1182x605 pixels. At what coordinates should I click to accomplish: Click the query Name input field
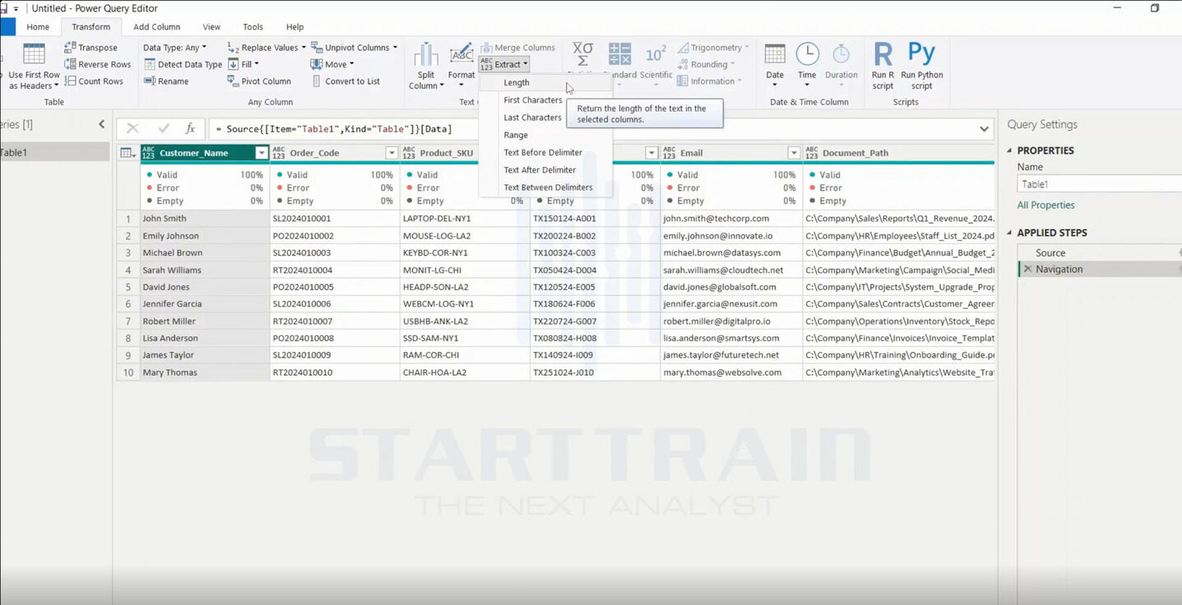[x=1100, y=184]
